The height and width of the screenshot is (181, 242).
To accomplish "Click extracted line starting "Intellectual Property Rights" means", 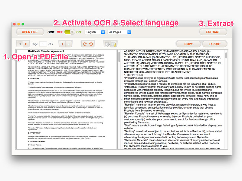I will 173,87.
